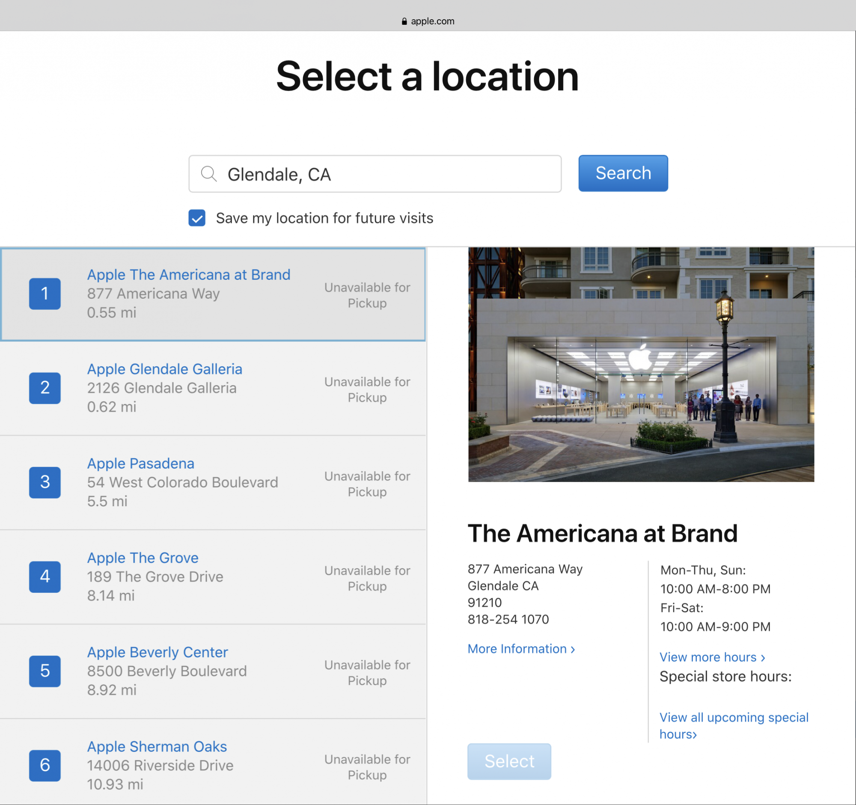Uncheck Save my location for future visits
This screenshot has height=805, width=856.
197,218
